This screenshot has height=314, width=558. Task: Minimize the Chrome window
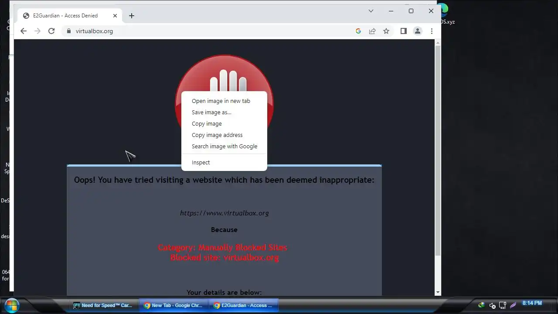point(391,11)
